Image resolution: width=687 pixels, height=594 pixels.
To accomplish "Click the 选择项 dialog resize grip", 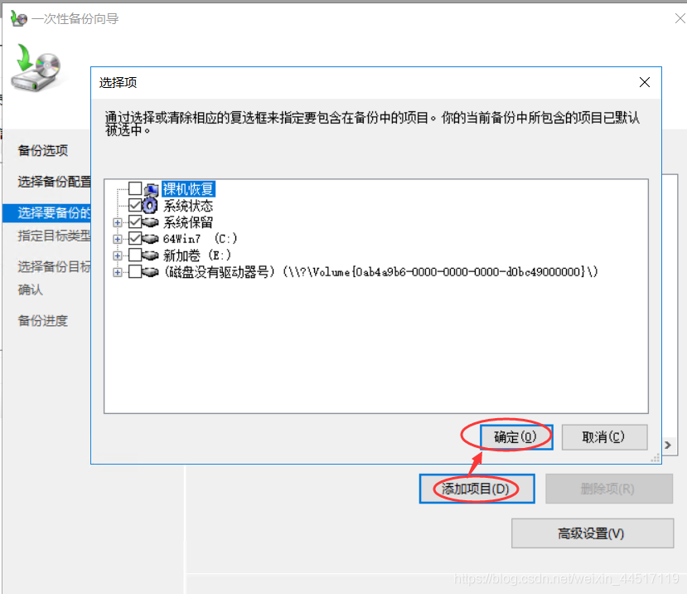I will click(x=655, y=458).
